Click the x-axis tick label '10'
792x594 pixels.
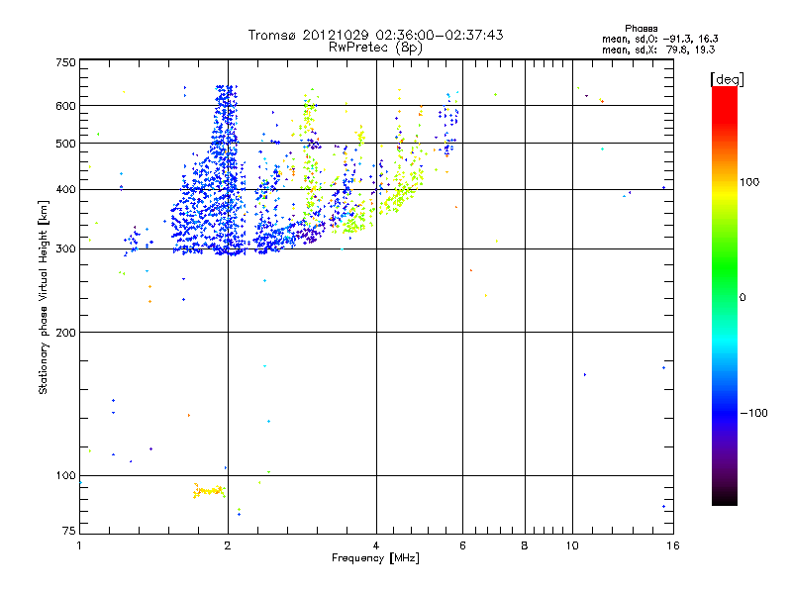pos(572,545)
